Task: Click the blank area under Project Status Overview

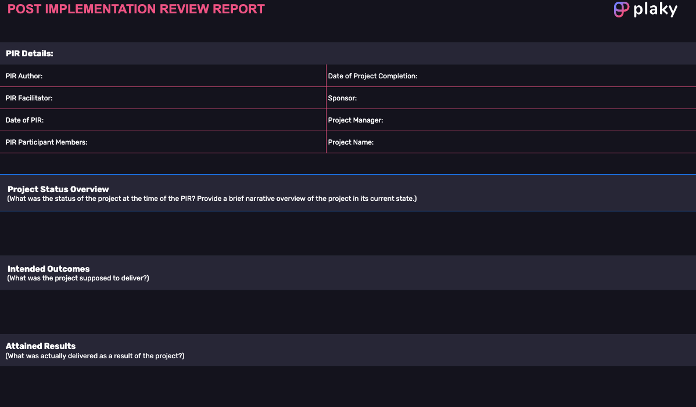Action: [x=348, y=233]
